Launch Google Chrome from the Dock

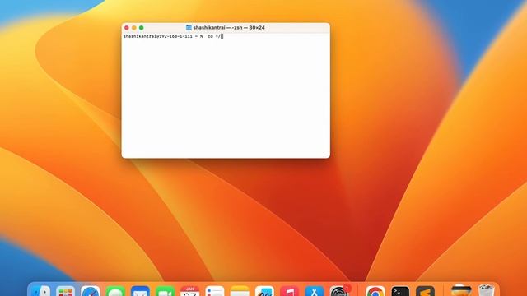point(375,291)
